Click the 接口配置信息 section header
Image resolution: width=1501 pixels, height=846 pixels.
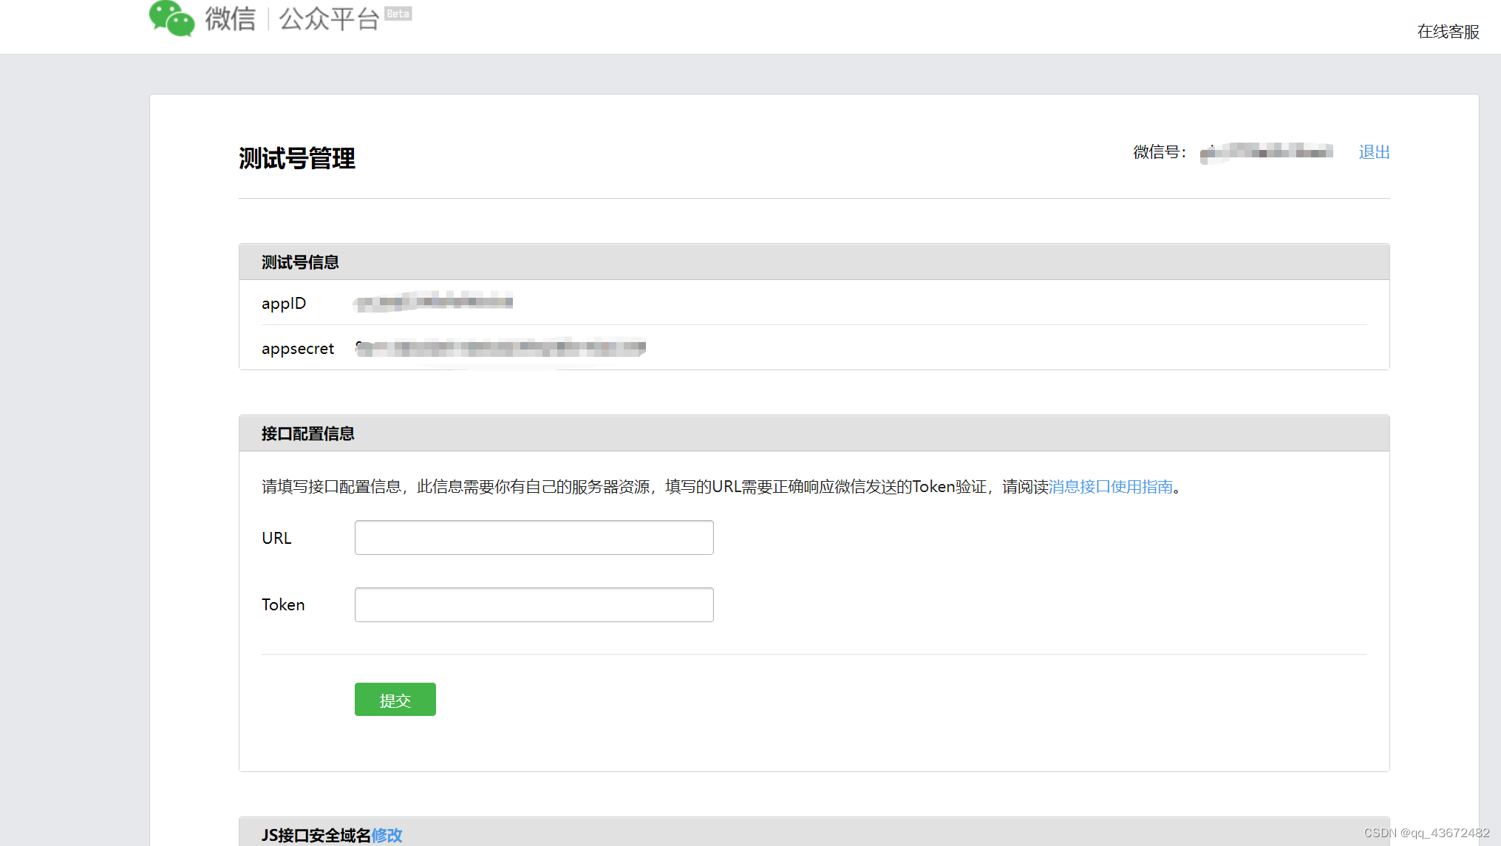click(x=307, y=434)
